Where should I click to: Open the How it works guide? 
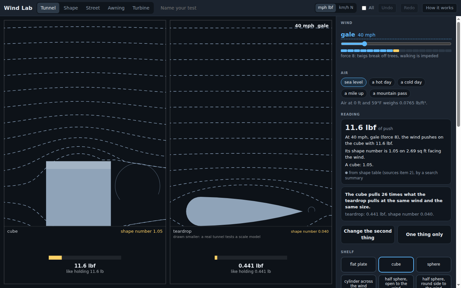click(x=440, y=8)
